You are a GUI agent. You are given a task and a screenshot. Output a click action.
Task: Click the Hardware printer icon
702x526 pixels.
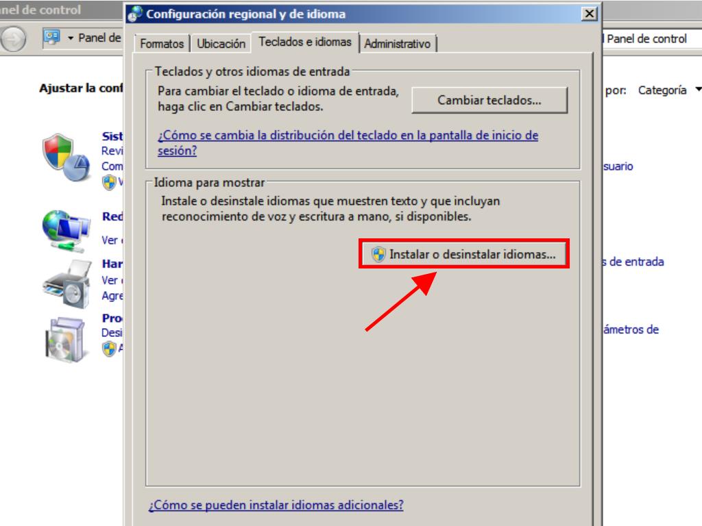(66, 282)
